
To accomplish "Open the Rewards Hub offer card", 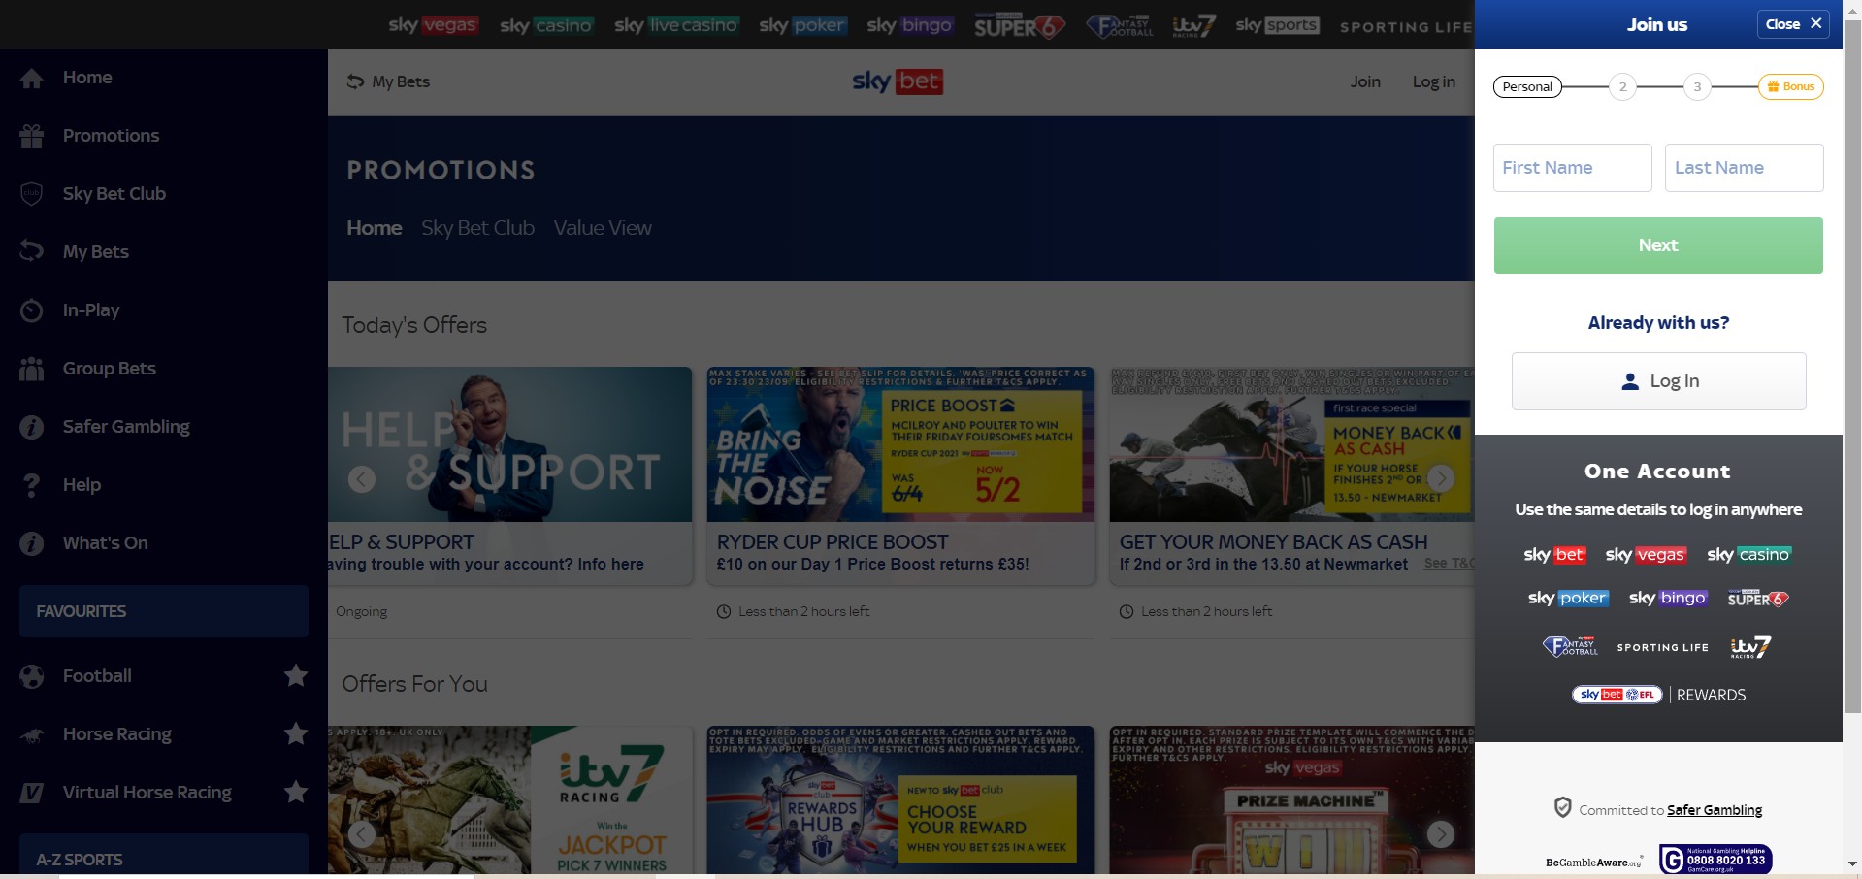I will point(900,800).
